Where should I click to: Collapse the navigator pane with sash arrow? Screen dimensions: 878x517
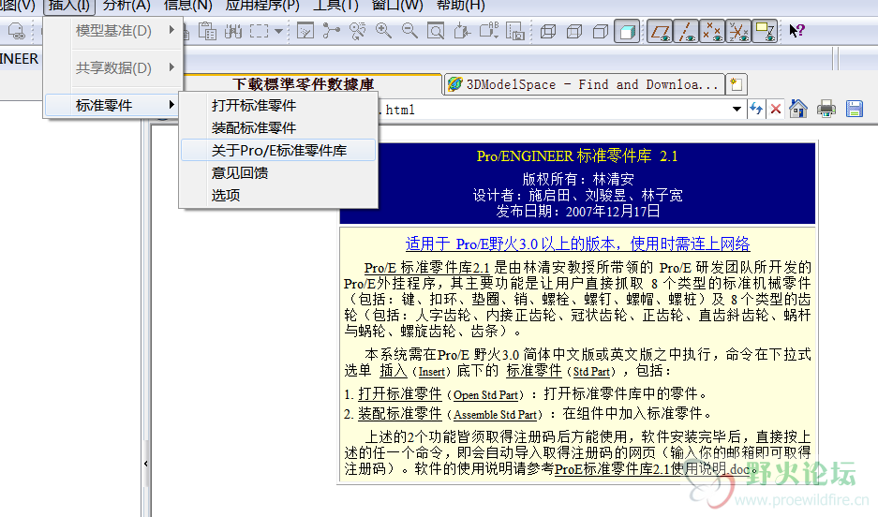pos(145,464)
